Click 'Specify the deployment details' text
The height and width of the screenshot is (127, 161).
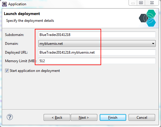click(x=30, y=21)
